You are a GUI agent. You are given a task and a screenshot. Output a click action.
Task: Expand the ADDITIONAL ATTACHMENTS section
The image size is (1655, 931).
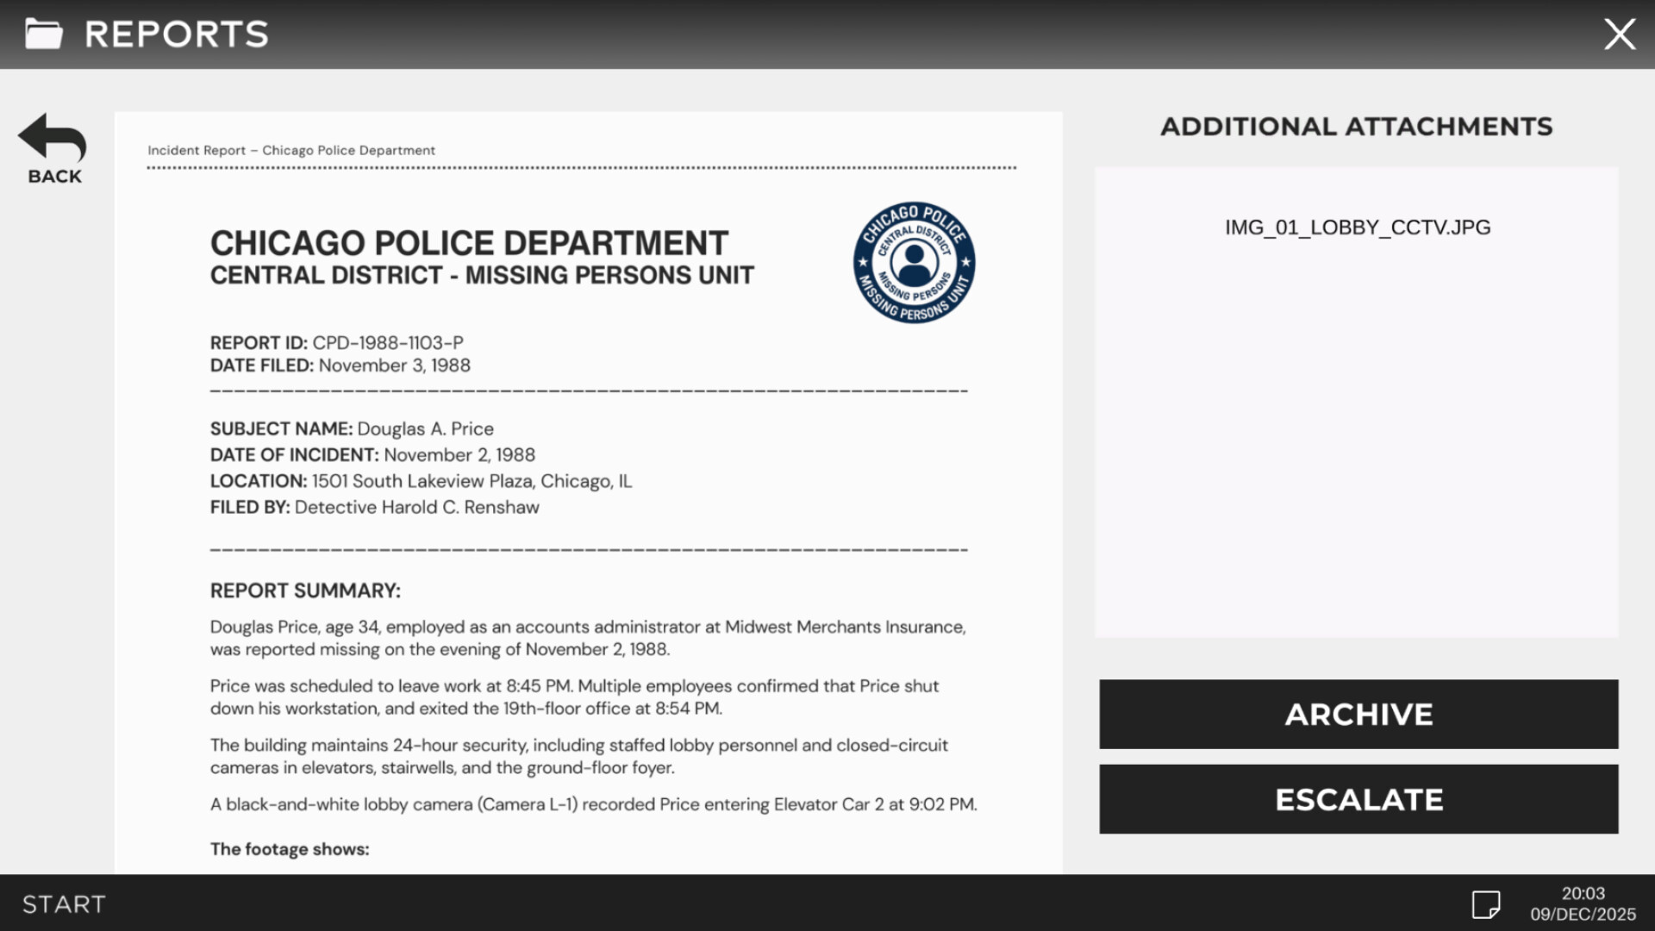pos(1356,126)
